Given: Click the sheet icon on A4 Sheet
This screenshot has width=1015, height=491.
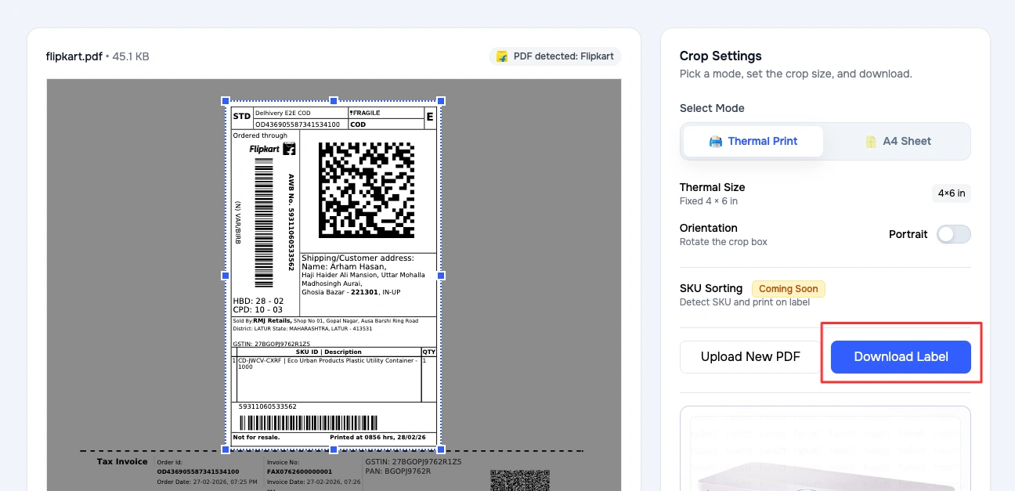Looking at the screenshot, I should point(870,142).
